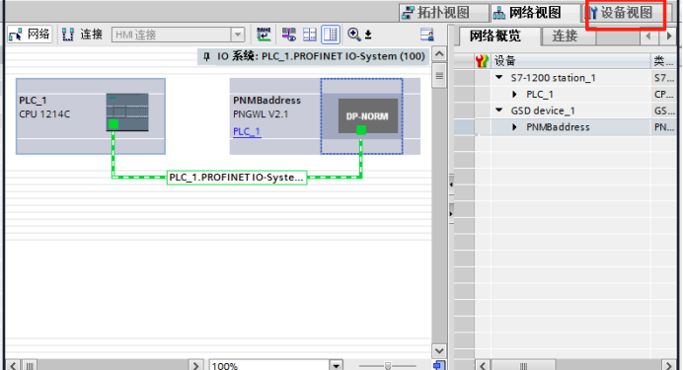Viewport: 683px width, 370px height.
Task: Click the save window settings icon
Action: [x=426, y=35]
